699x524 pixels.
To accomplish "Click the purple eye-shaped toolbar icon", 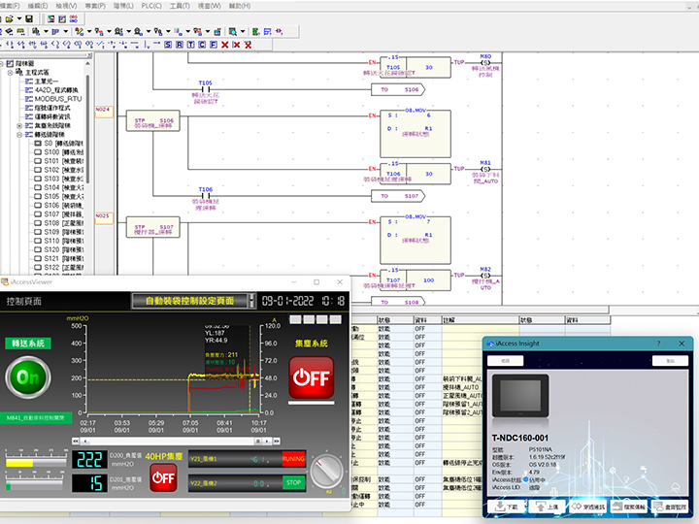I will (279, 32).
